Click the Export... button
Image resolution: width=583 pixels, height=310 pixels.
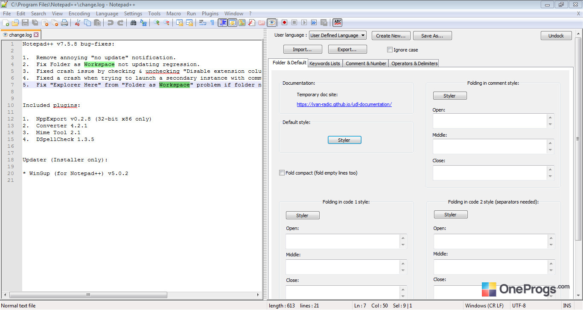(x=347, y=49)
